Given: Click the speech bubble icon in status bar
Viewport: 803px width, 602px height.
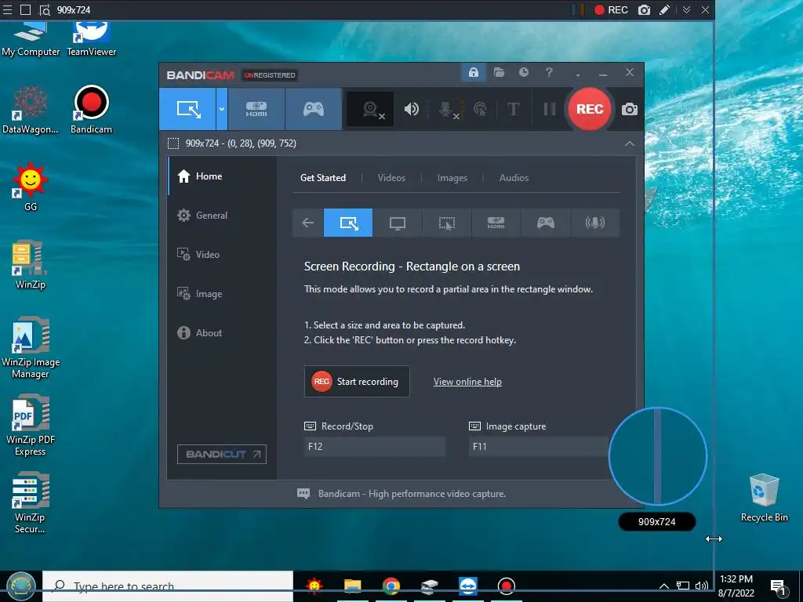Looking at the screenshot, I should [303, 494].
